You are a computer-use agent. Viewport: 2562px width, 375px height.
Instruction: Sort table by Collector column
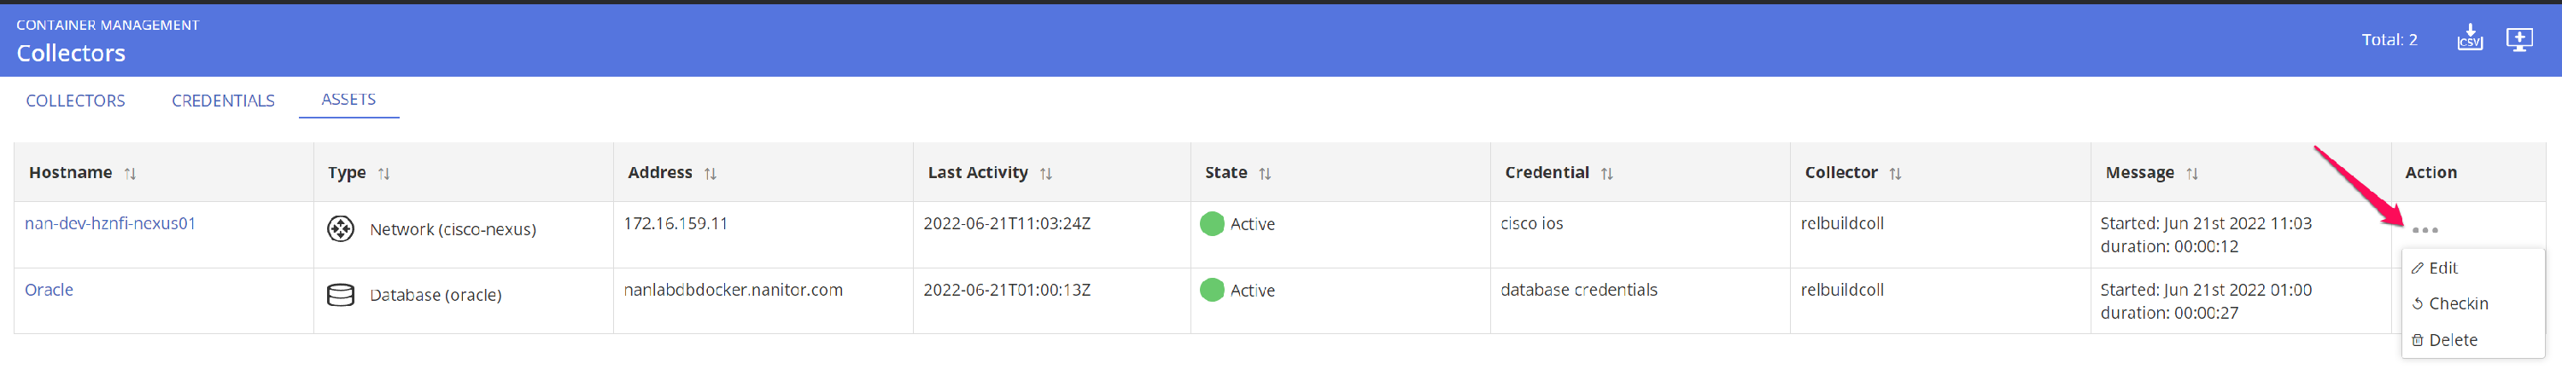[x=1895, y=174]
